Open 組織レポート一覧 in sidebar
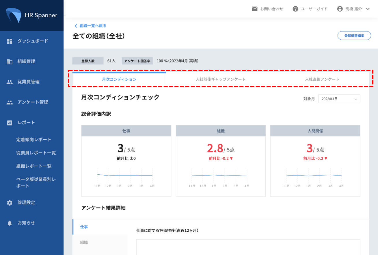This screenshot has width=378, height=255. pos(34,166)
